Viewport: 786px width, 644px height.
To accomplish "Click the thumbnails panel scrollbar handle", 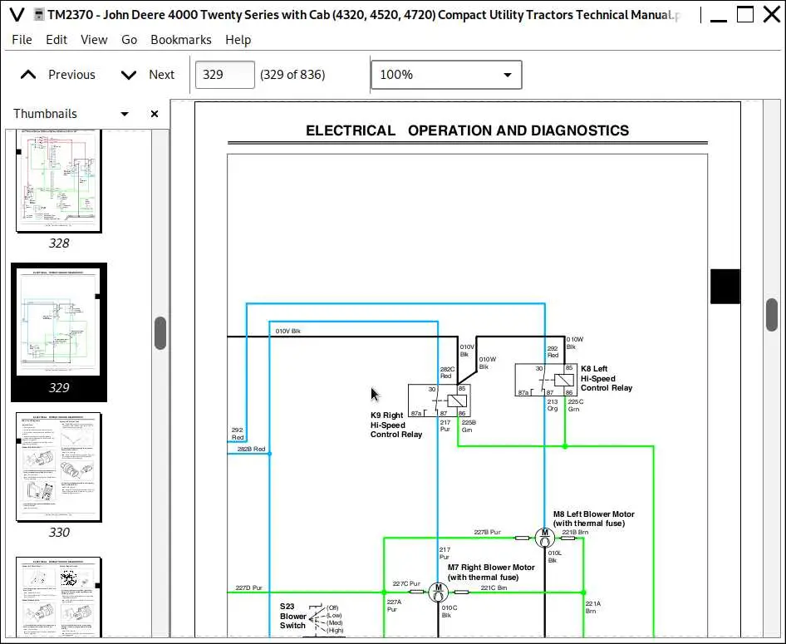I will pos(160,332).
